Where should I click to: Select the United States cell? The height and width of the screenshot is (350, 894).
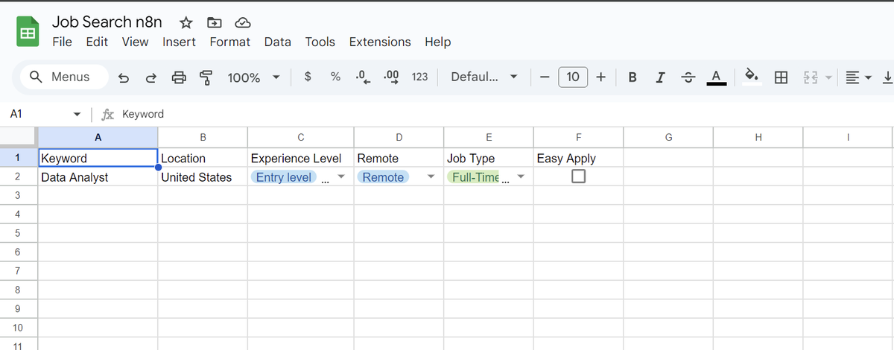pos(203,177)
